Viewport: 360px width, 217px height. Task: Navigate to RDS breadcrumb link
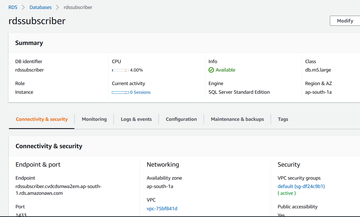coord(13,7)
